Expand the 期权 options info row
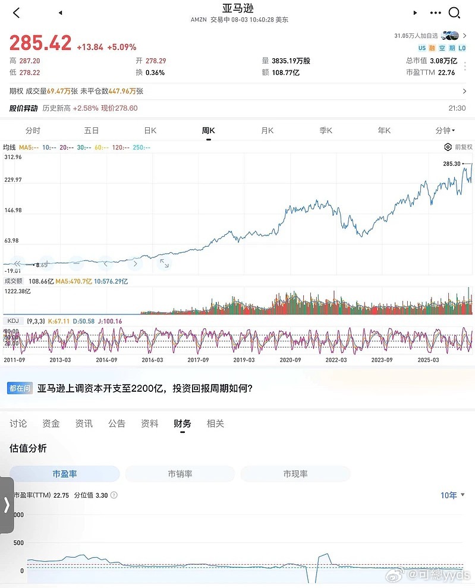Viewport: 475px width, 588px height. (x=237, y=91)
